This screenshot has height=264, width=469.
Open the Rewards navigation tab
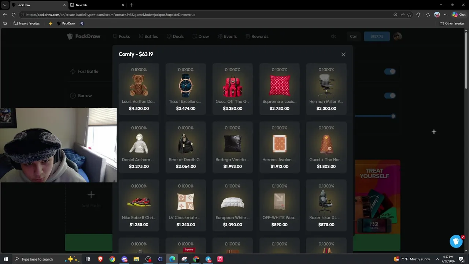[257, 36]
